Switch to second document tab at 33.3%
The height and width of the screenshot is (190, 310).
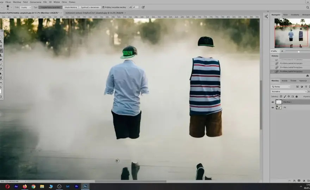pos(94,13)
